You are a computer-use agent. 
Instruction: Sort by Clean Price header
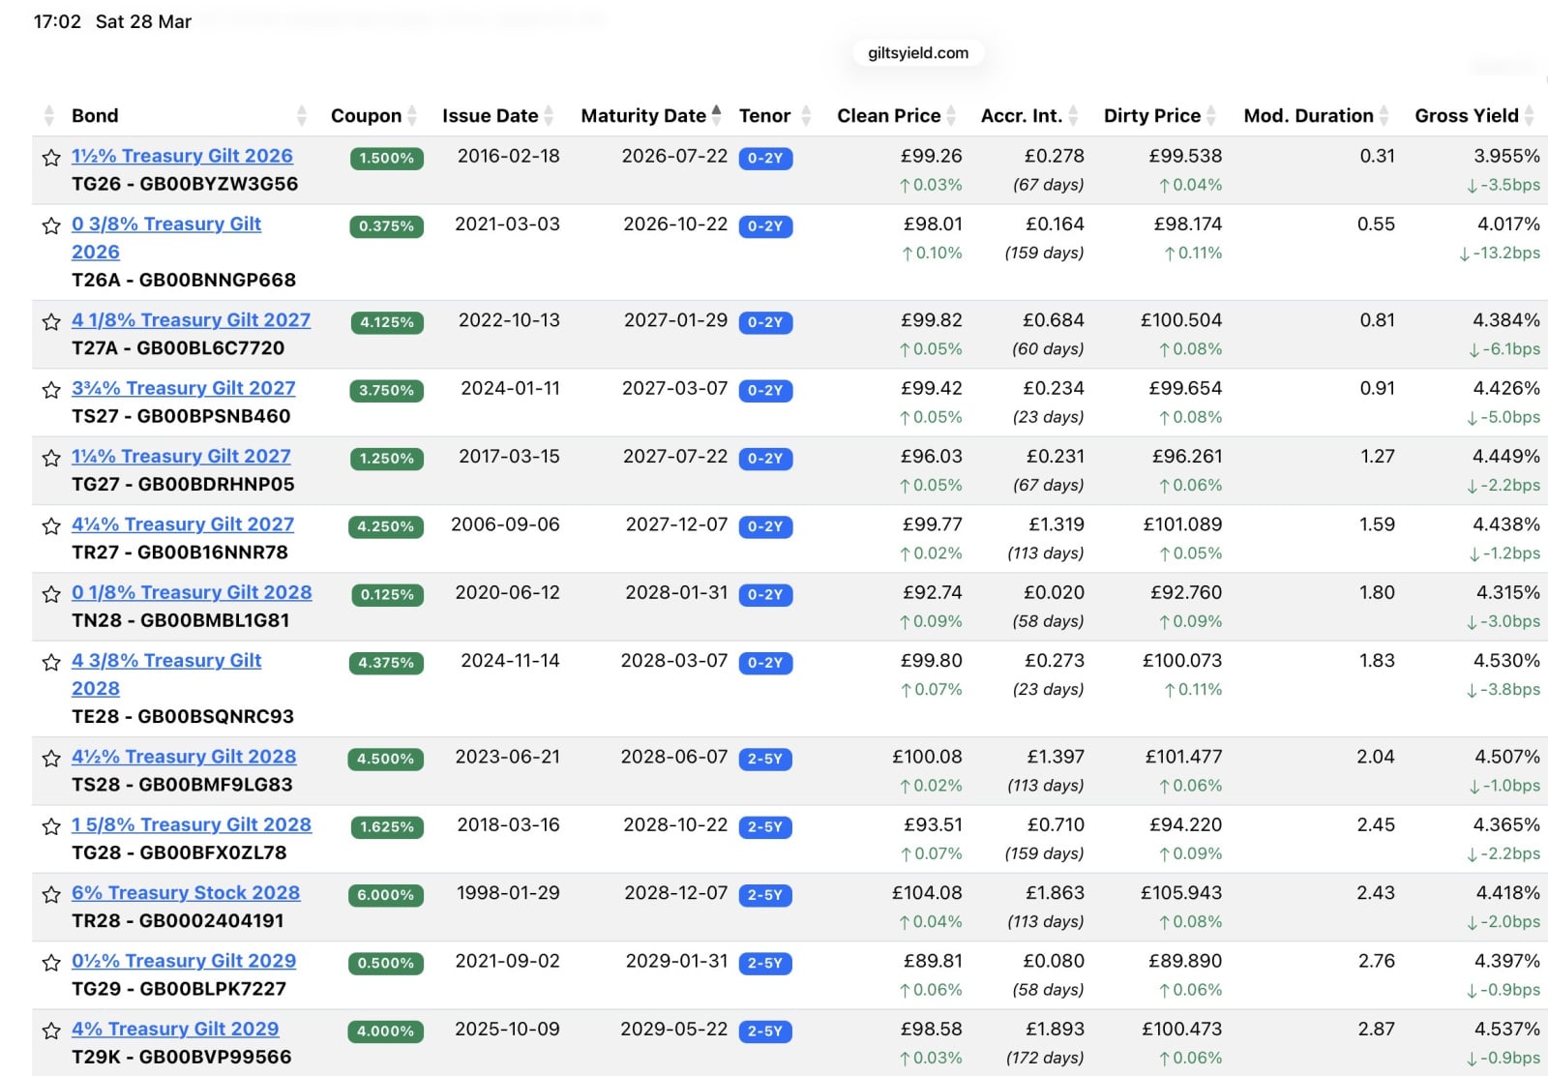pos(888,116)
